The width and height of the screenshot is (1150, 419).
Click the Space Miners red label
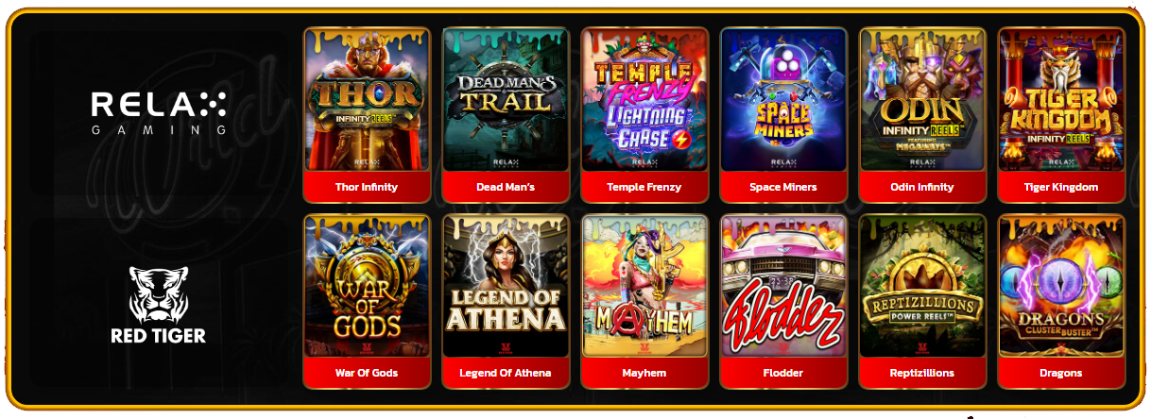pos(783,187)
